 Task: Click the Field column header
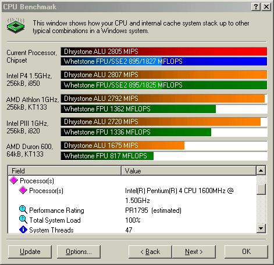tap(65, 170)
